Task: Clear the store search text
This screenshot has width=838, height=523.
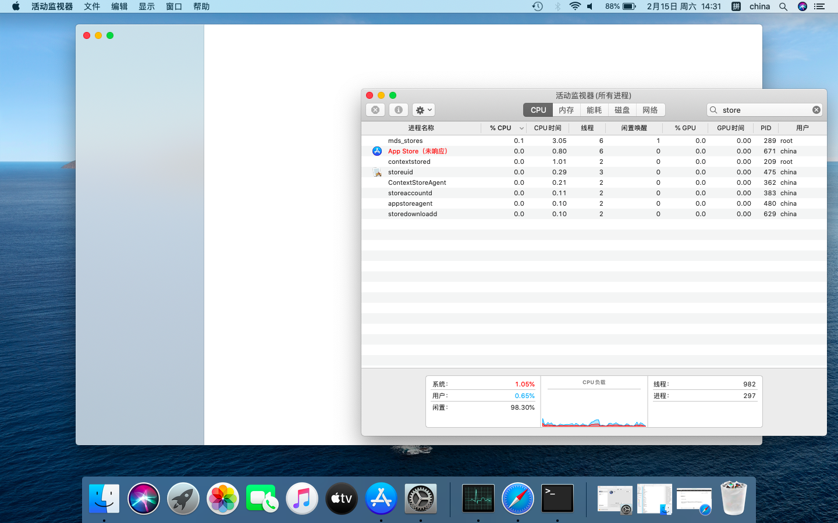Action: tap(816, 110)
